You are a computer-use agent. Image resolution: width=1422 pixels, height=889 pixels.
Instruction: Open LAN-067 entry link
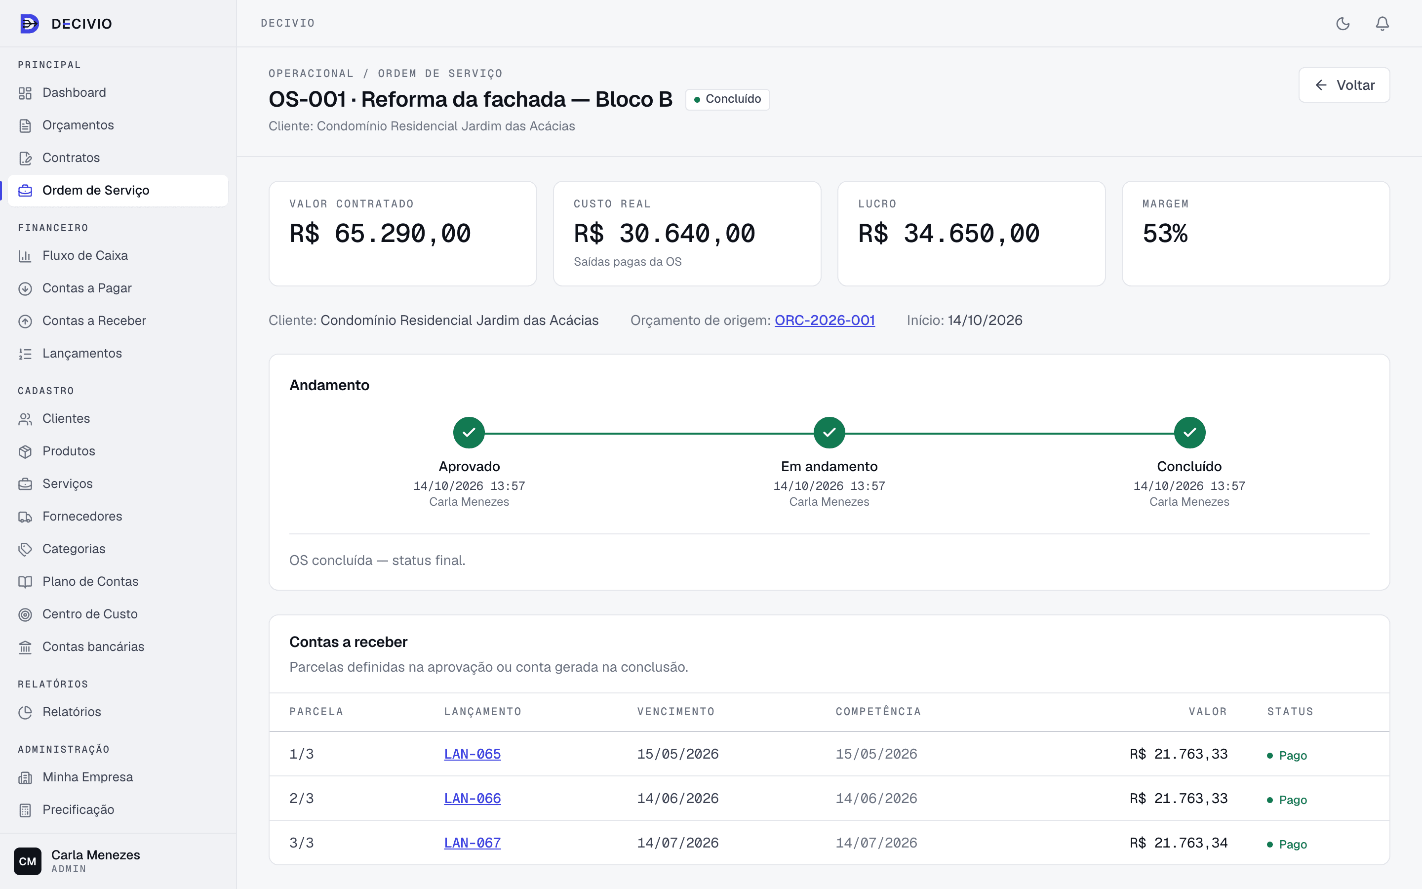point(473,843)
